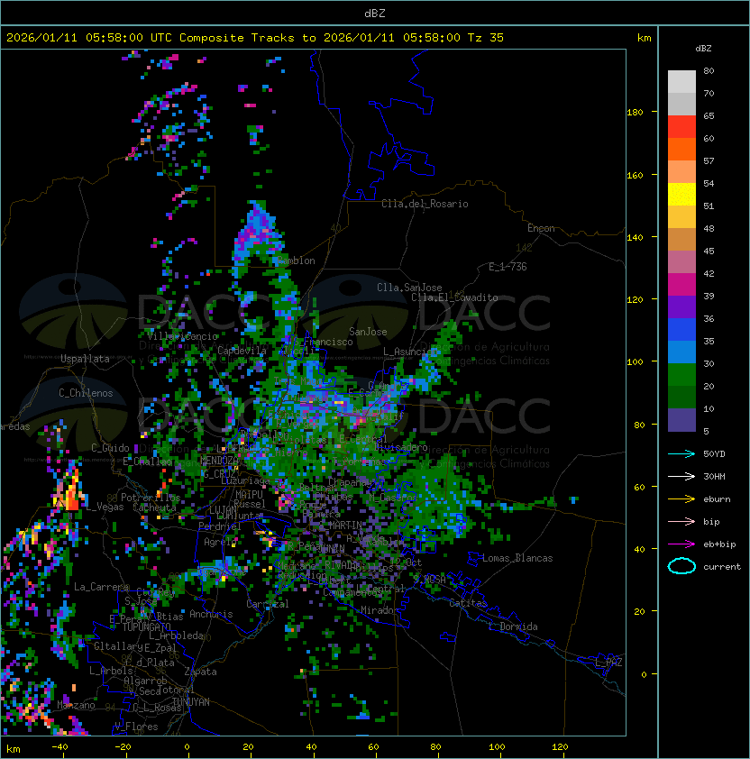Click the Villavicencio map label
Viewport: 750px width, 759px height.
tap(182, 336)
